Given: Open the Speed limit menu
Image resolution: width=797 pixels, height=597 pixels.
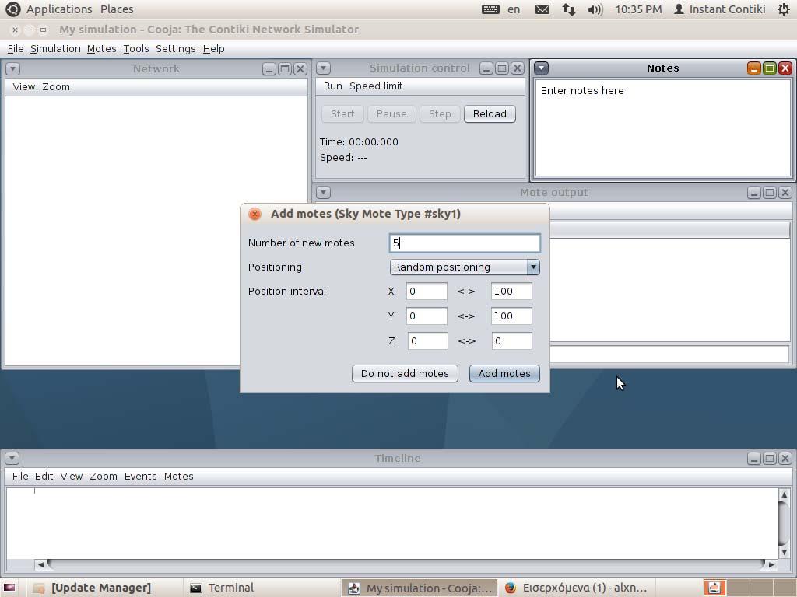Looking at the screenshot, I should tap(376, 86).
